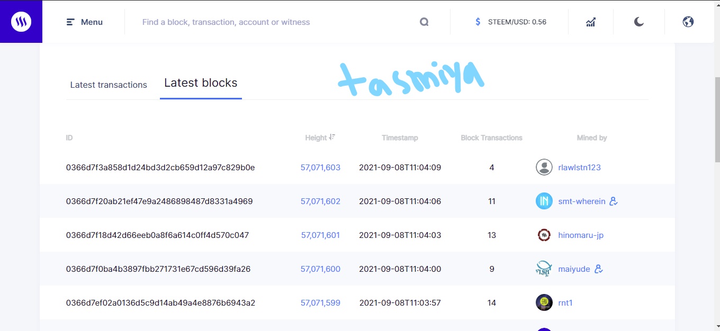The height and width of the screenshot is (331, 720).
Task: Click the Height column header
Action: [x=316, y=137]
